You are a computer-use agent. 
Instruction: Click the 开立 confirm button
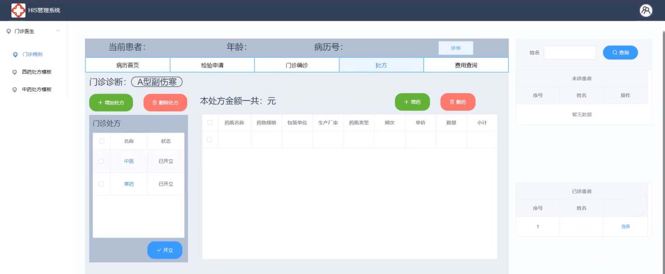pyautogui.click(x=165, y=250)
